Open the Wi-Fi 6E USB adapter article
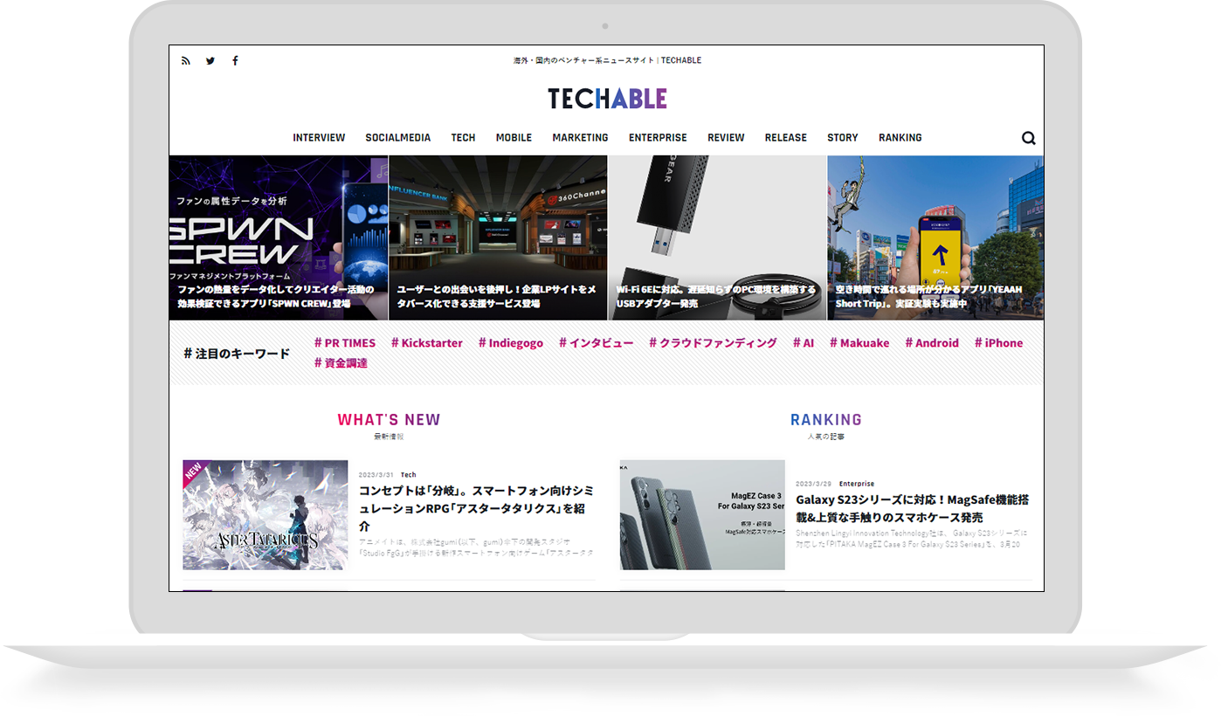This screenshot has width=1221, height=716. [x=717, y=238]
